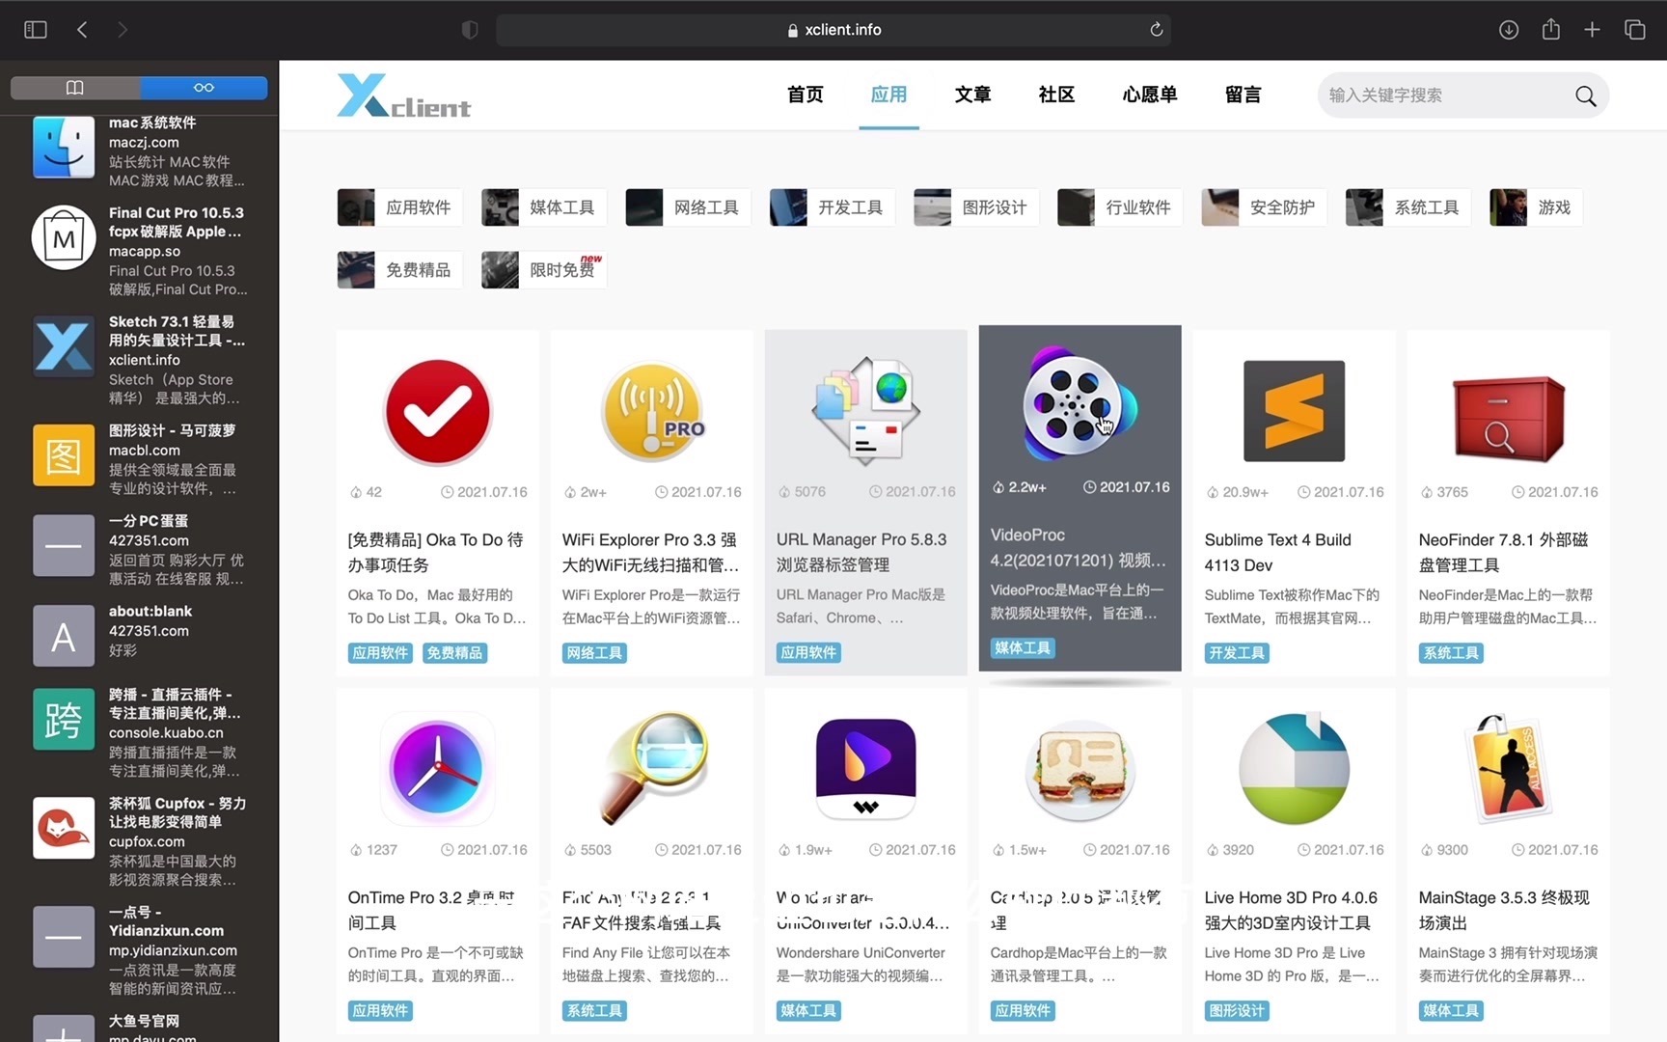The width and height of the screenshot is (1667, 1042).
Task: Open the OnTime Pro clock icon
Action: pos(437,769)
